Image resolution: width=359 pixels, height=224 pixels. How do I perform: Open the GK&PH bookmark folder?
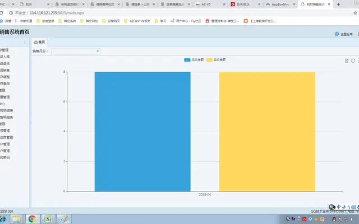(x=137, y=21)
